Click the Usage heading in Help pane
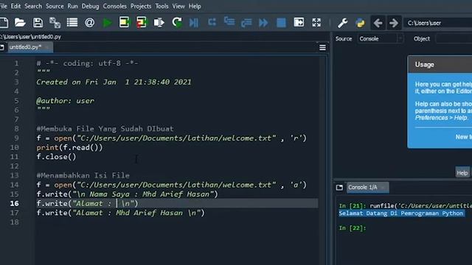 425,65
